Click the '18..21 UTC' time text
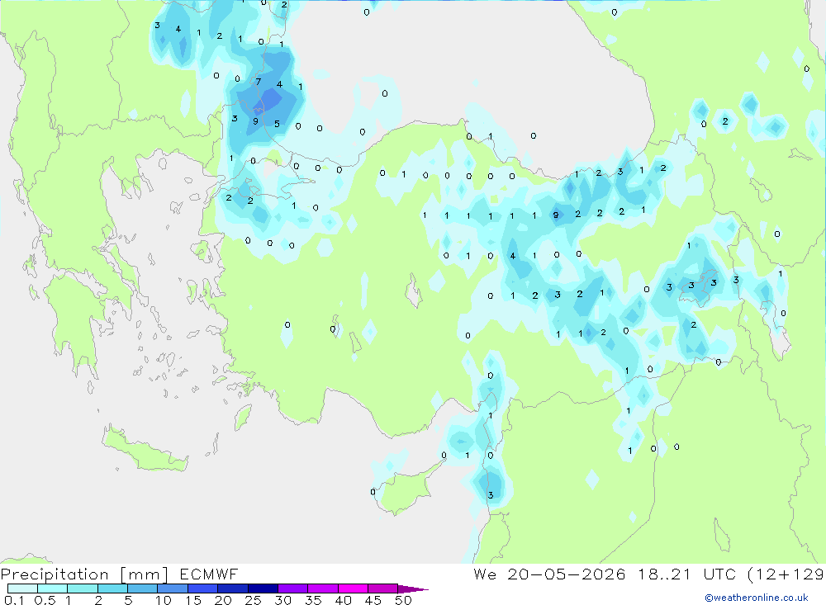This screenshot has width=826, height=605. (x=687, y=574)
